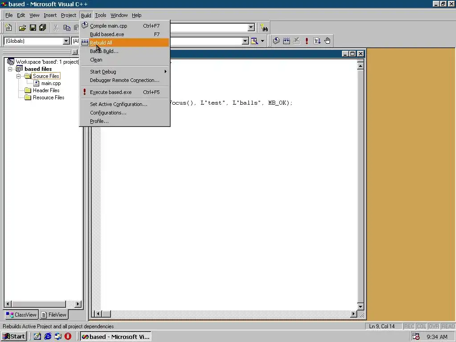Open the Tools menu
Viewport: 456px width, 342px height.
click(101, 15)
